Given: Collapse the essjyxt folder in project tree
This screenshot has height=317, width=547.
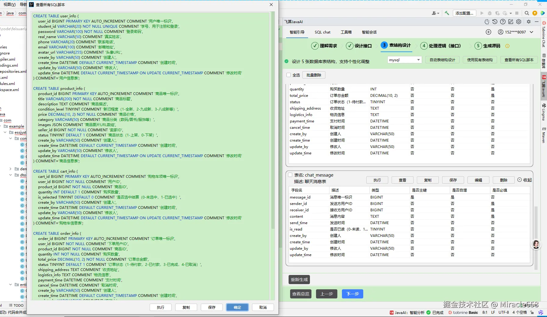Looking at the screenshot, I should point(5,132).
